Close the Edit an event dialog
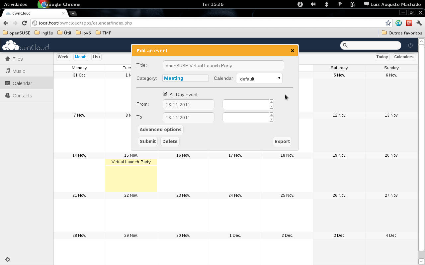 292,51
